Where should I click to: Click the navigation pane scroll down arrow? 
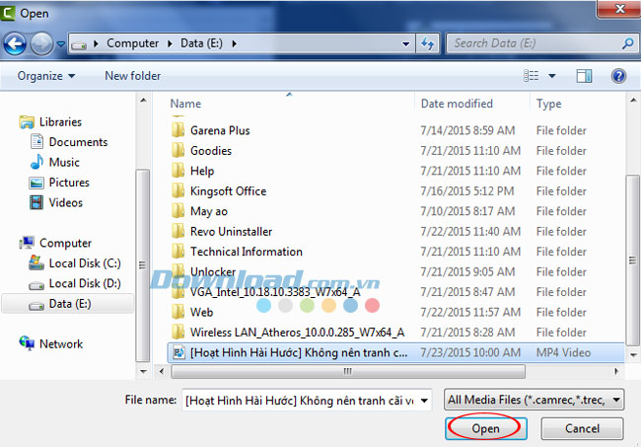(143, 372)
